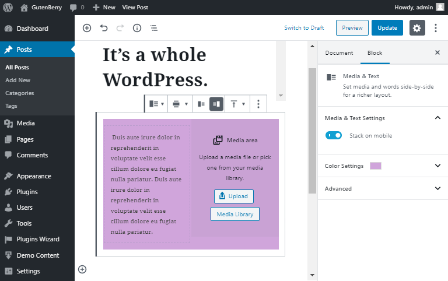
Task: Click the Tools wrench icon
Action: (x=9, y=223)
